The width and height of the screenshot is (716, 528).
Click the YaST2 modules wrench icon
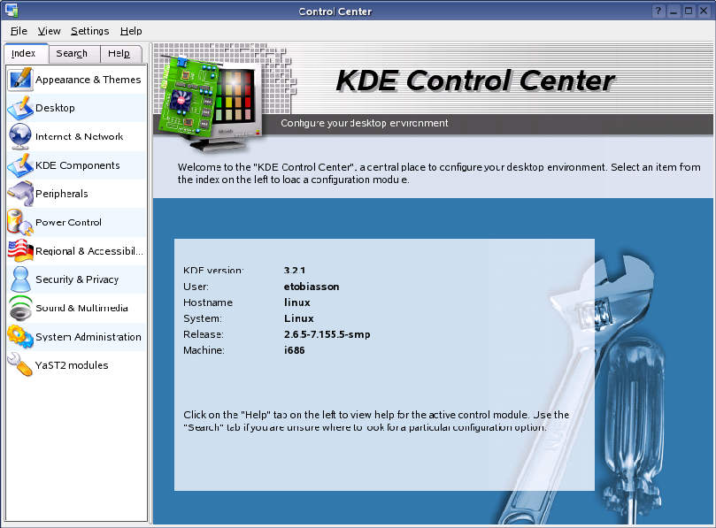(20, 364)
